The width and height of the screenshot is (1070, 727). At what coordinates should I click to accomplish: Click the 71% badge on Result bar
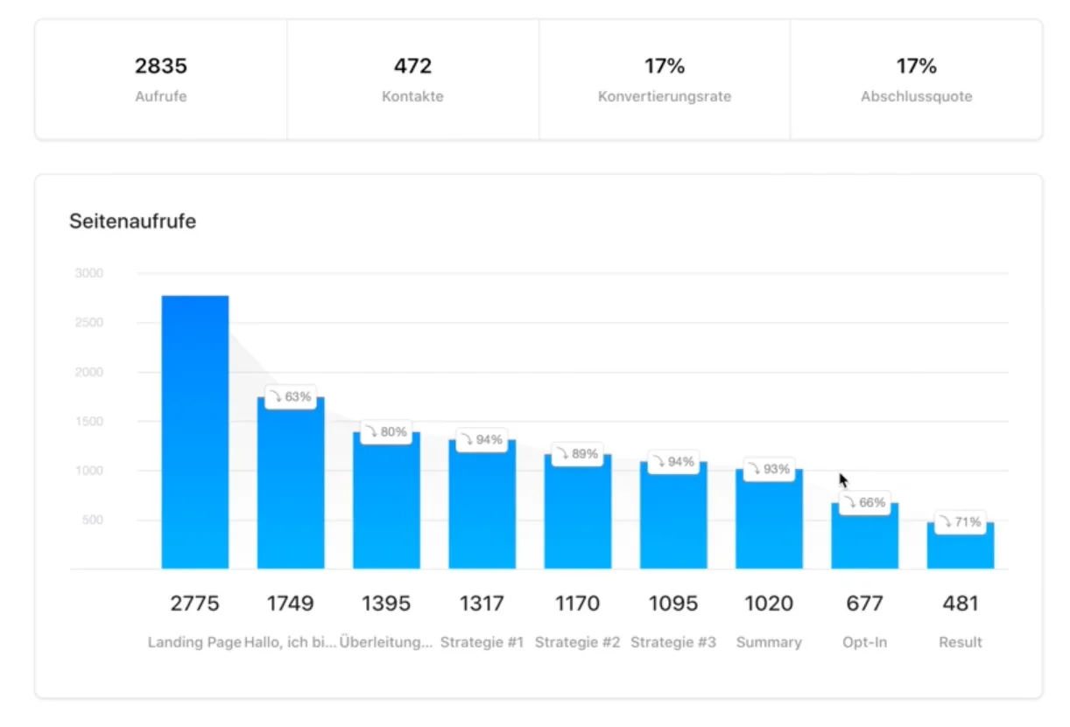click(961, 521)
